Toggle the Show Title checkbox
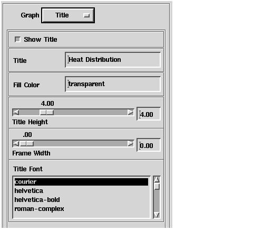The height and width of the screenshot is (230, 263). [17, 39]
